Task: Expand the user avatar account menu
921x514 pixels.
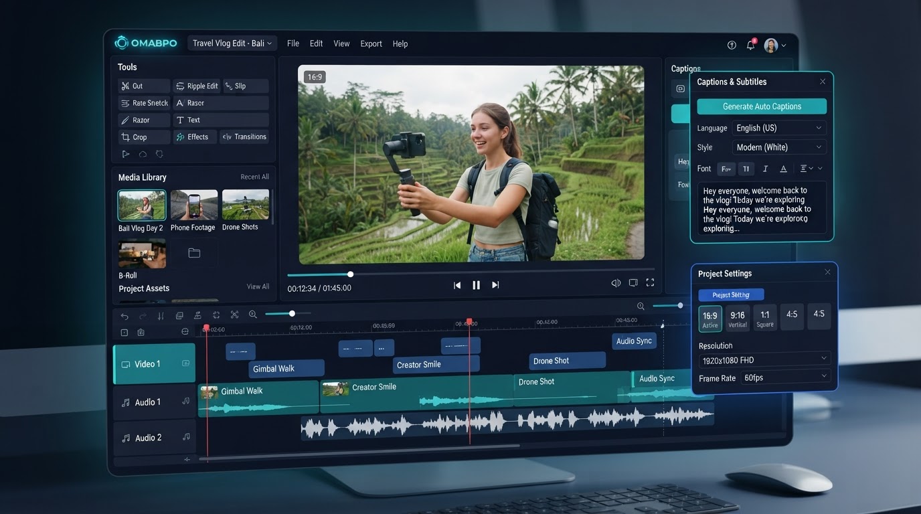Action: (x=774, y=45)
